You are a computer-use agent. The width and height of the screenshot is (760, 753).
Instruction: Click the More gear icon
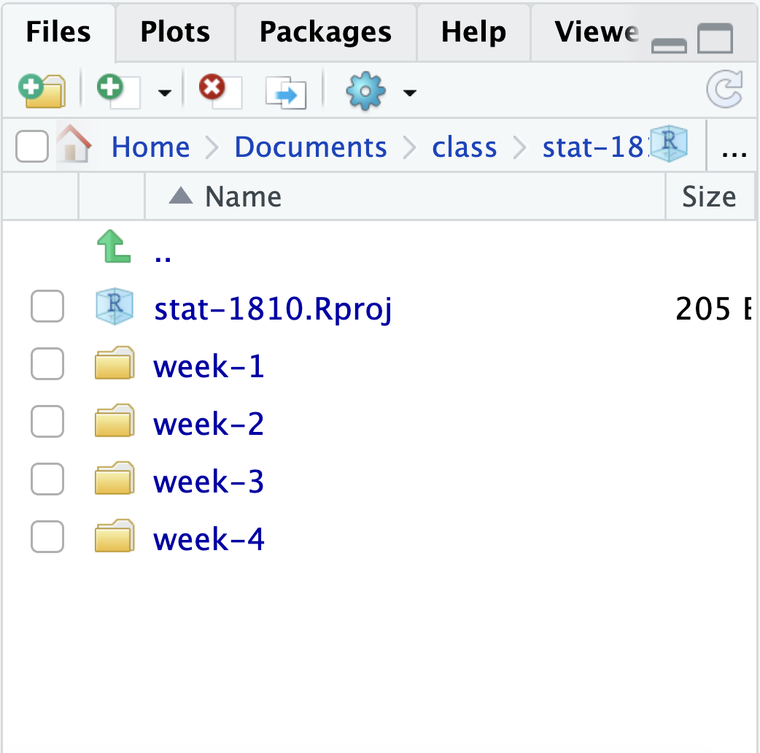click(x=365, y=91)
